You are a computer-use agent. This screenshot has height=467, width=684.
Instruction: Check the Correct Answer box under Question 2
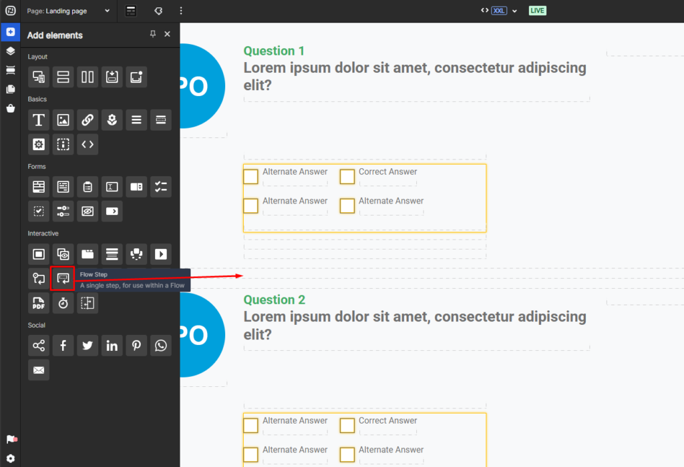pyautogui.click(x=347, y=426)
